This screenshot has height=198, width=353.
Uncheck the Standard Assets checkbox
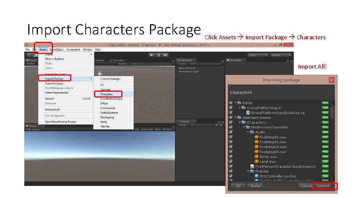(231, 117)
